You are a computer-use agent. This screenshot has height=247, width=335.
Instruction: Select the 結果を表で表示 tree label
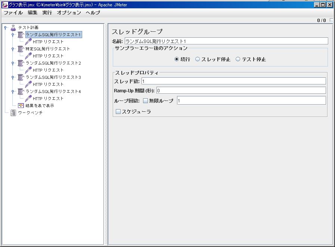(x=40, y=106)
